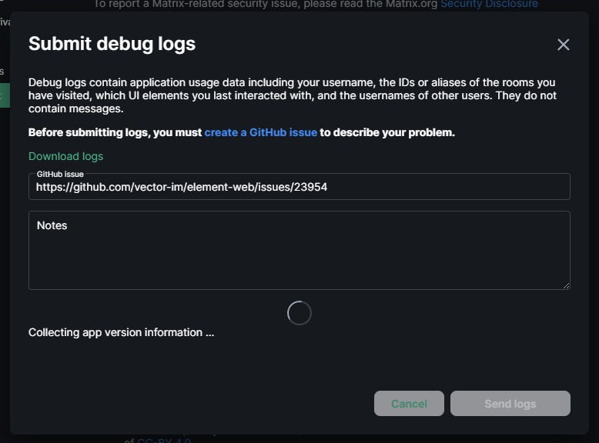Click the Send logs button
Screen dimensions: 599x443
click(x=510, y=403)
